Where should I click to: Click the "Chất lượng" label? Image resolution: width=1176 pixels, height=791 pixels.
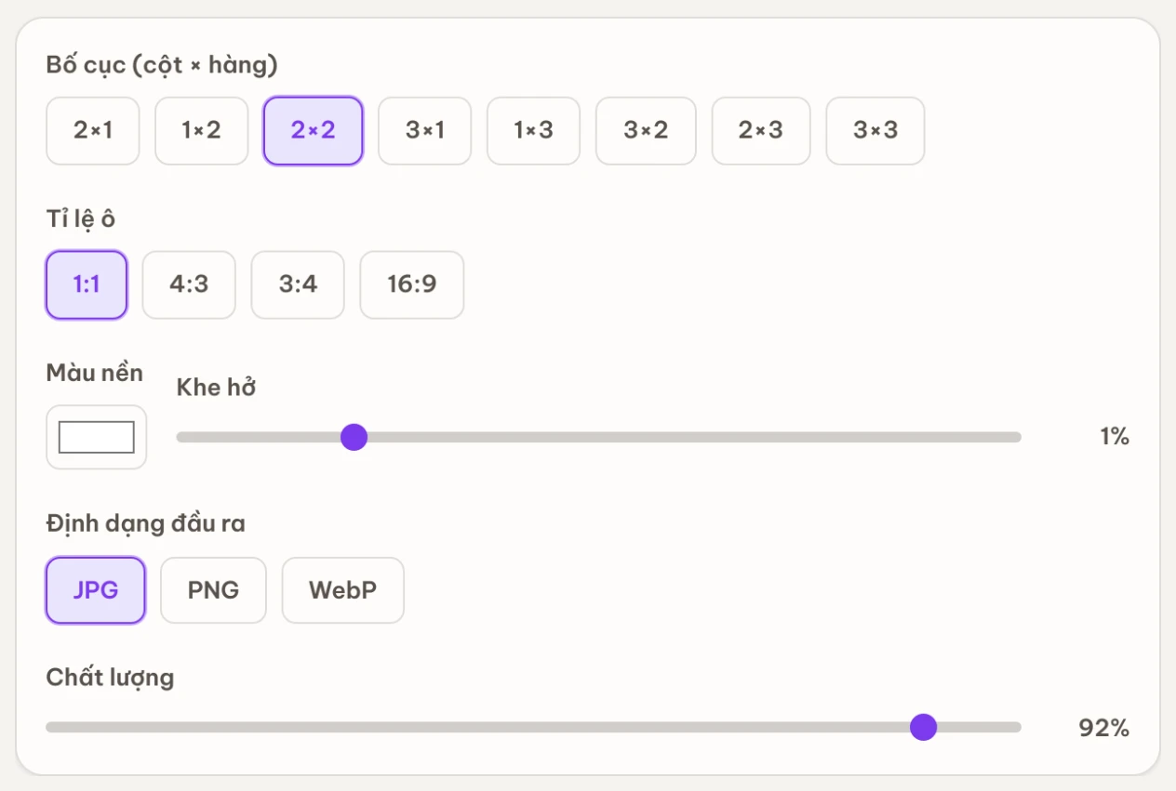coord(110,678)
